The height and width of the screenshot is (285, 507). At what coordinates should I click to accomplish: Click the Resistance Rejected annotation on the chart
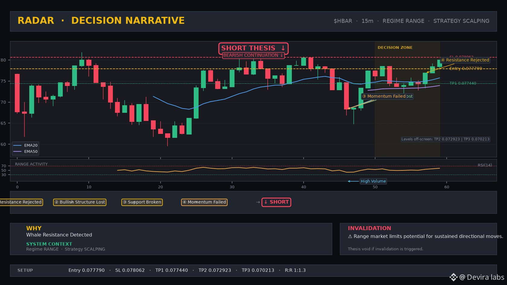point(465,60)
